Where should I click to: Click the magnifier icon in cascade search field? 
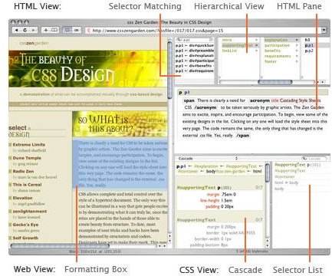point(304,159)
